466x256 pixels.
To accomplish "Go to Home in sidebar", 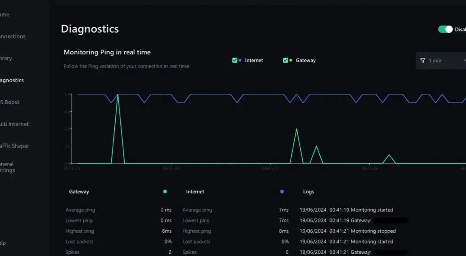I will pos(4,15).
